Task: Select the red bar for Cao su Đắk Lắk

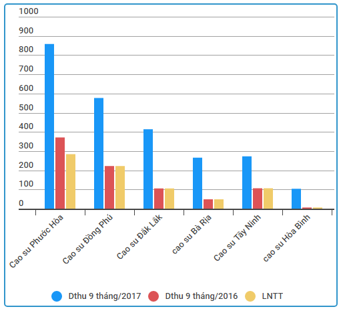Action: pos(159,199)
